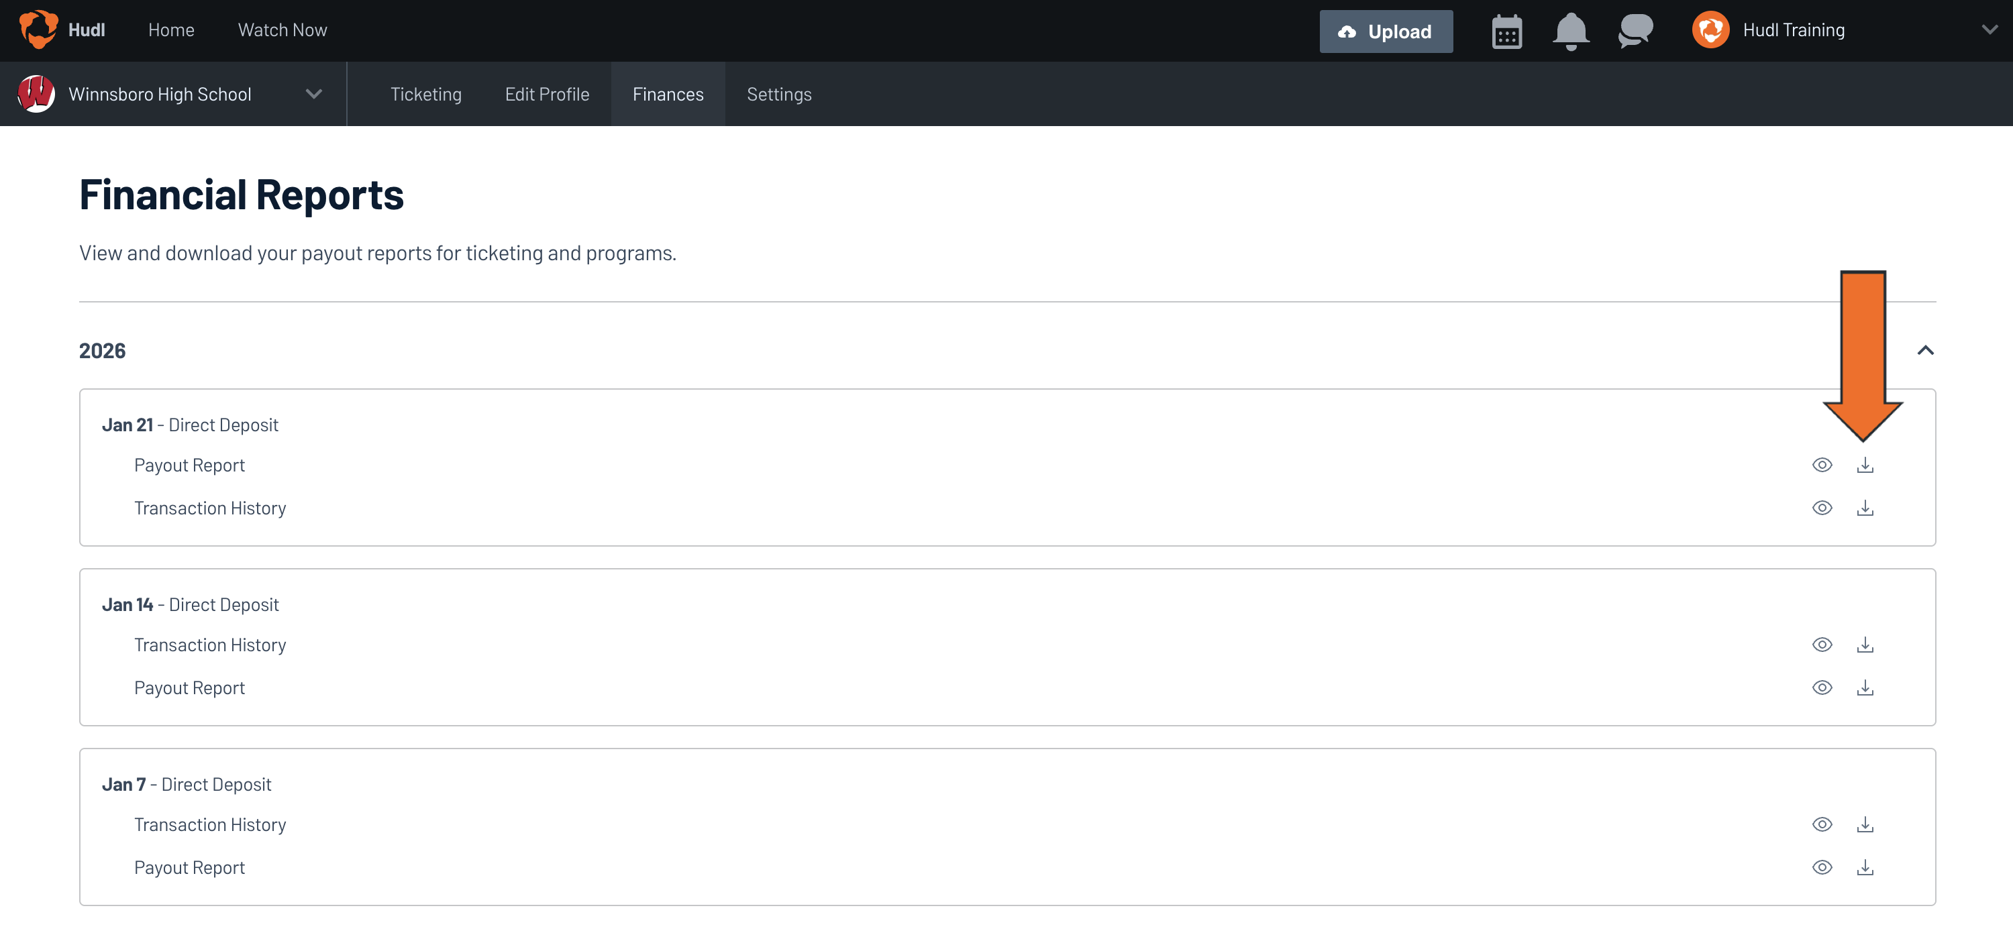Screen dimensions: 2013x939
Task: View the Jan 21 Transaction History eye icon
Action: [x=1822, y=508]
